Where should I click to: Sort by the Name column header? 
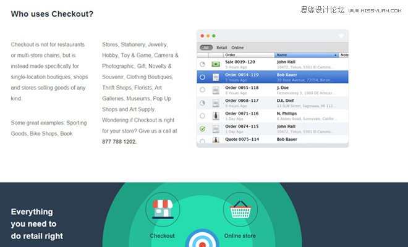(x=306, y=55)
